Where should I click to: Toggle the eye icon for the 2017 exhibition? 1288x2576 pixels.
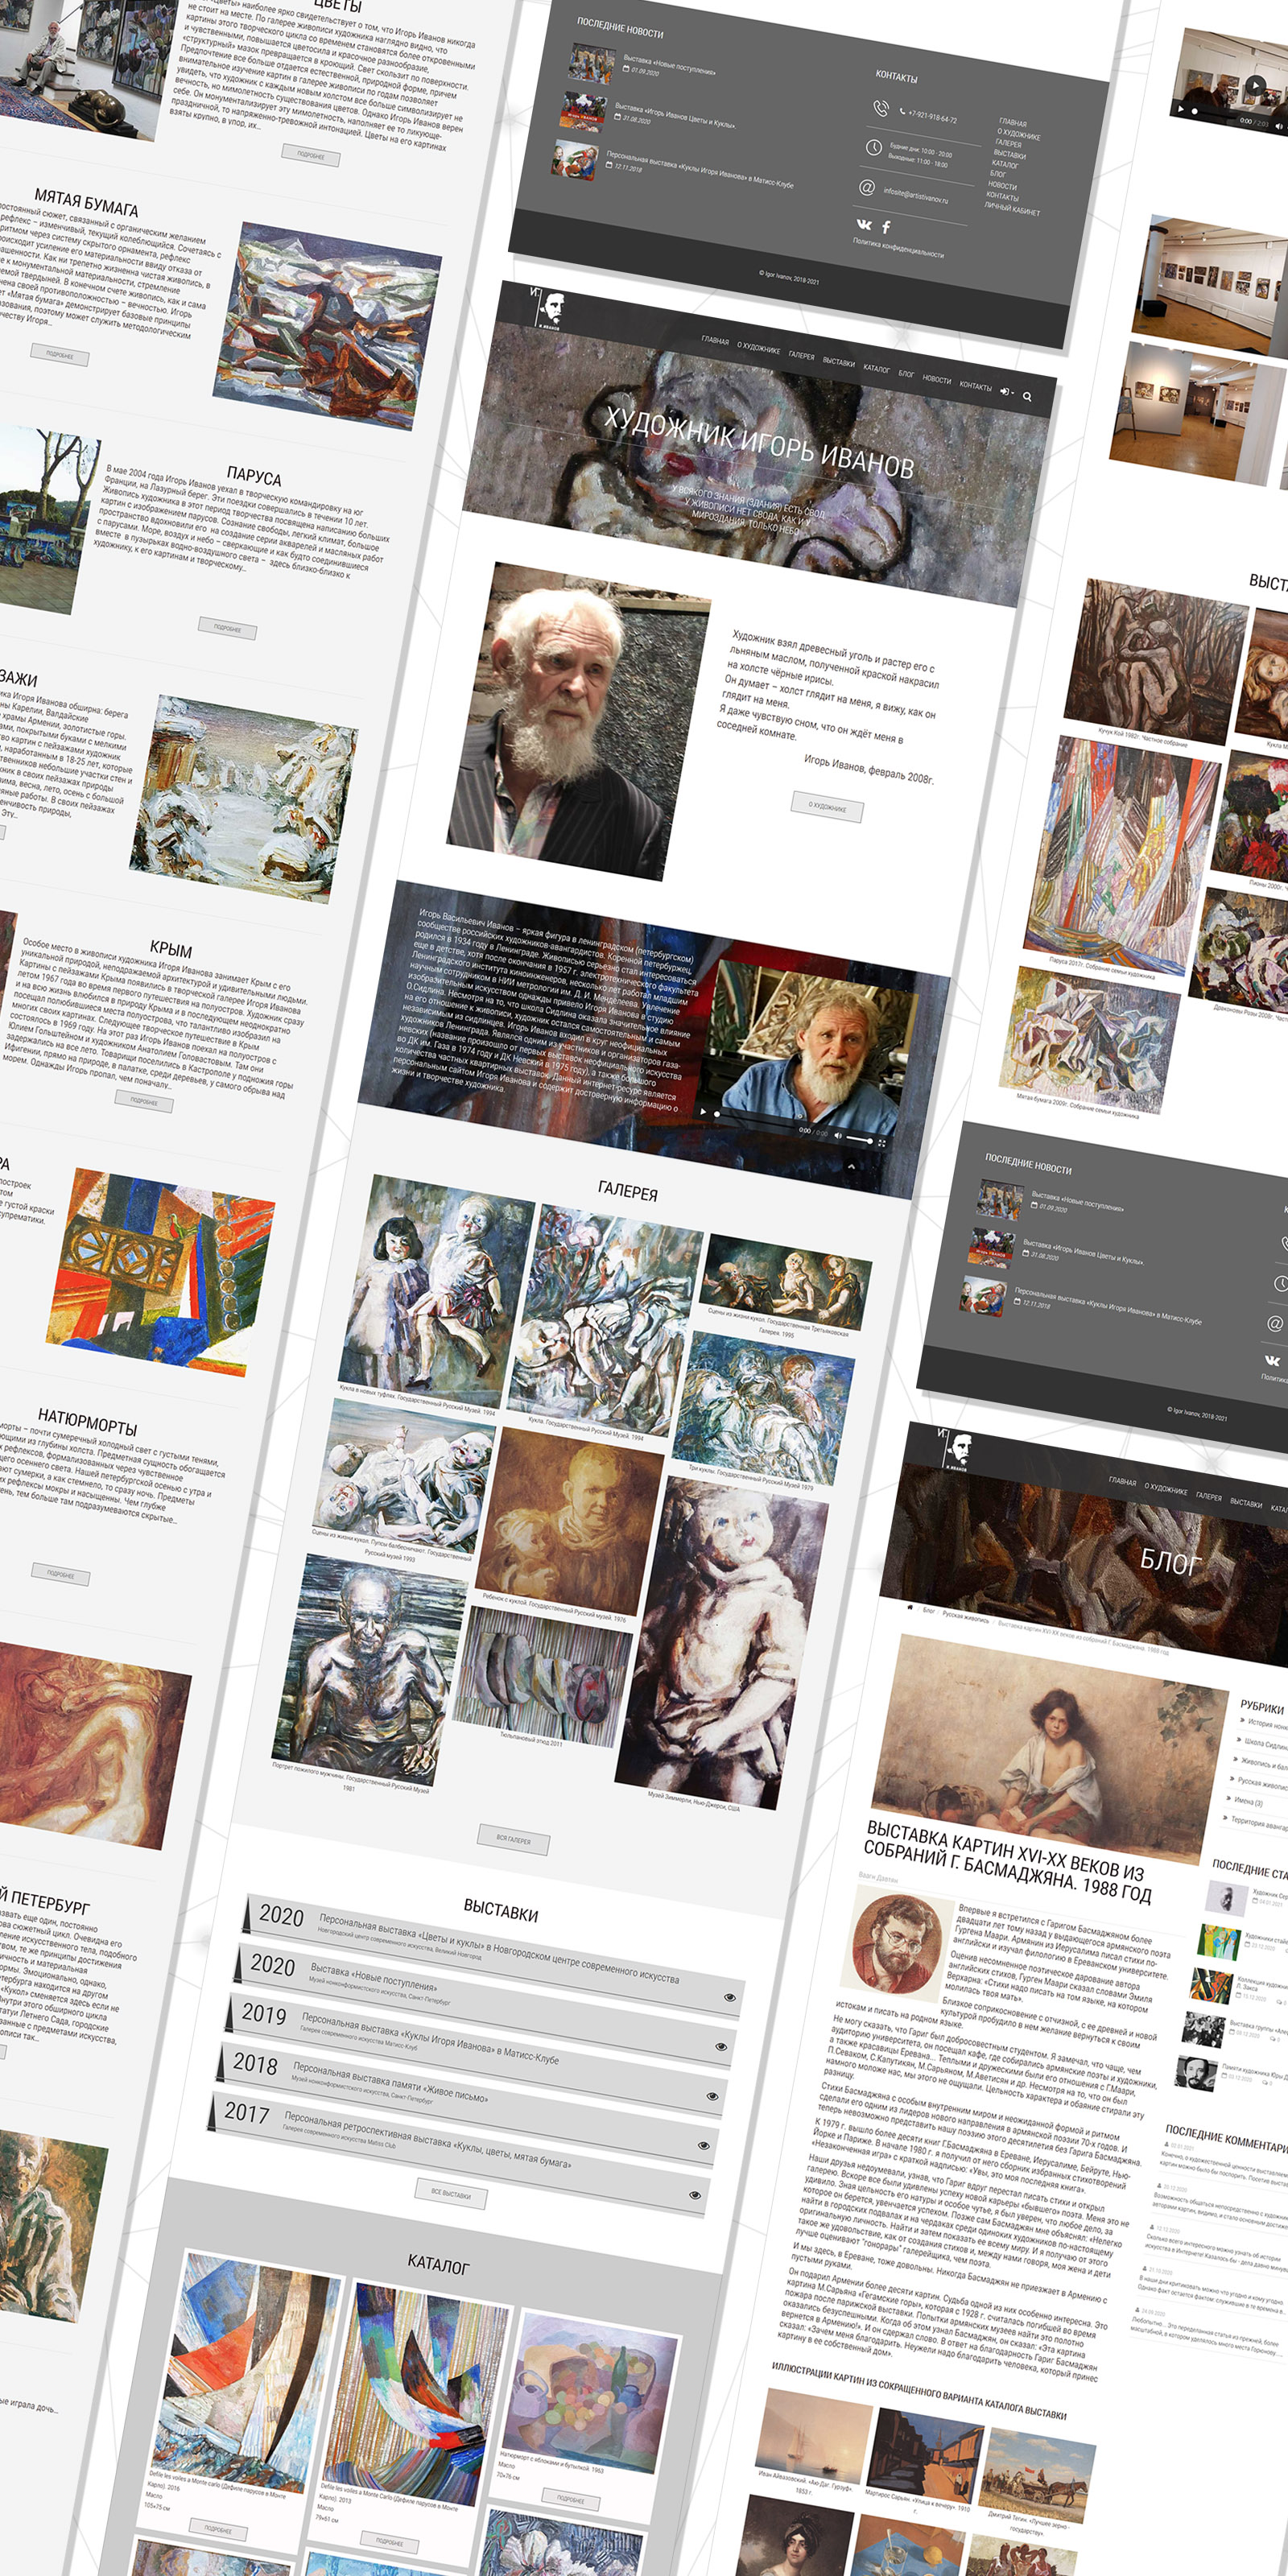[695, 2195]
